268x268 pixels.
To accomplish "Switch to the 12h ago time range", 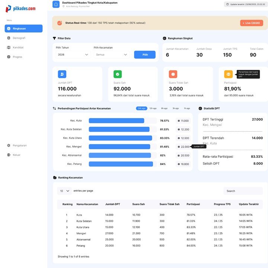I will 153,108.
